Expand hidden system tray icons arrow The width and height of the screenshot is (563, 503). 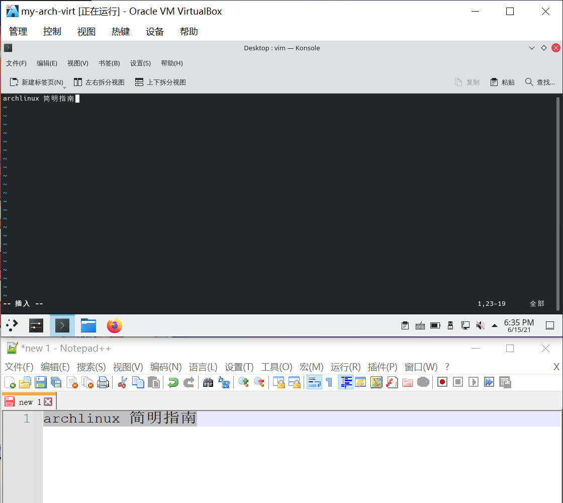point(495,326)
